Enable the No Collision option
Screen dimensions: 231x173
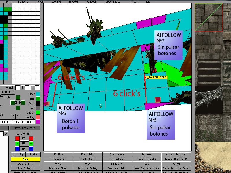click(117, 159)
